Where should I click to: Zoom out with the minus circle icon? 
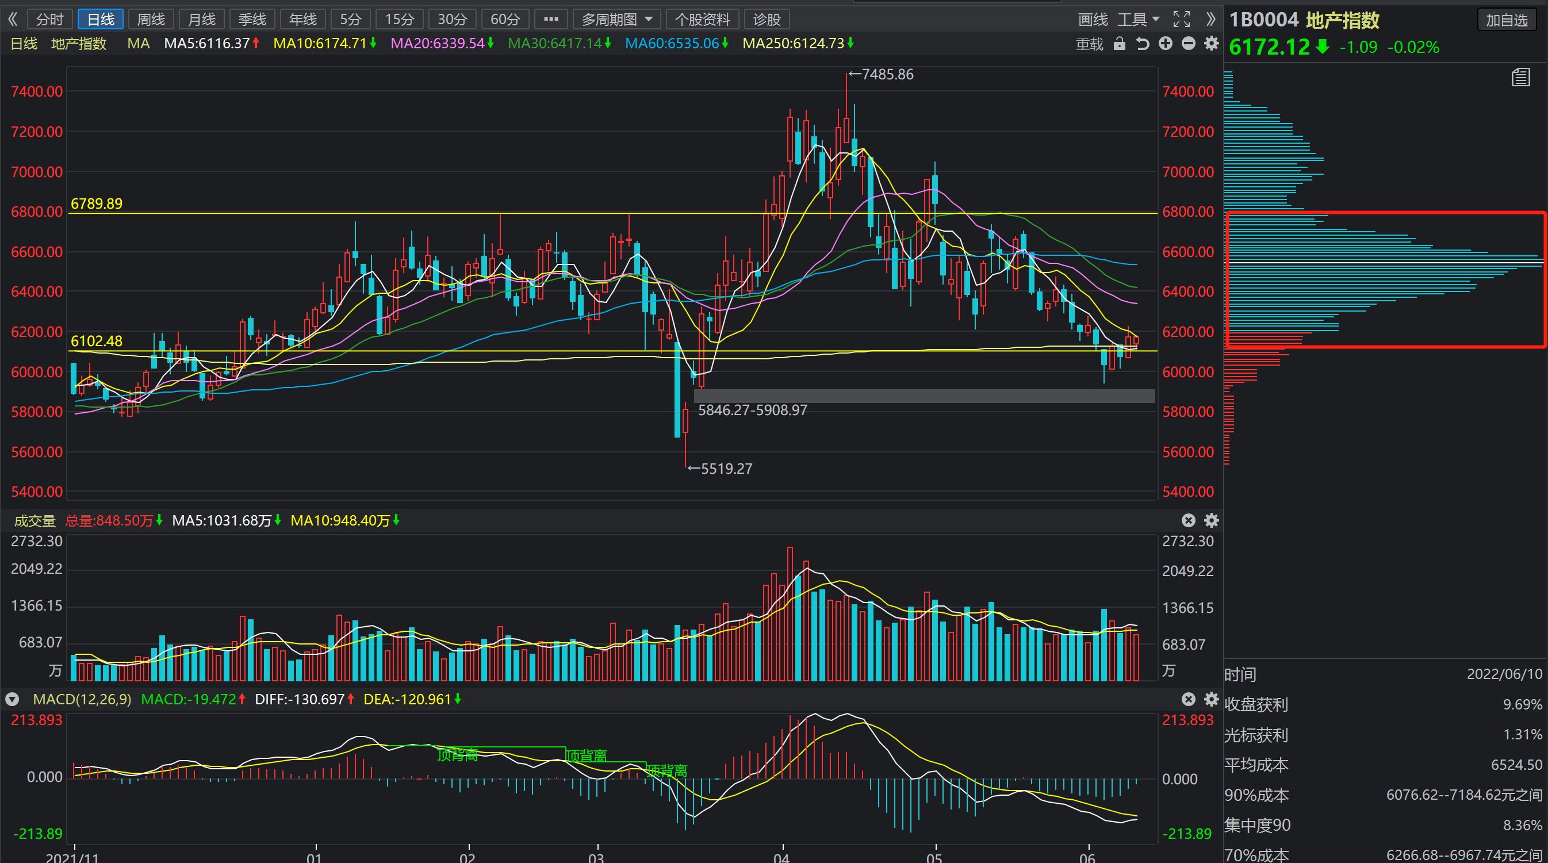pos(1188,44)
